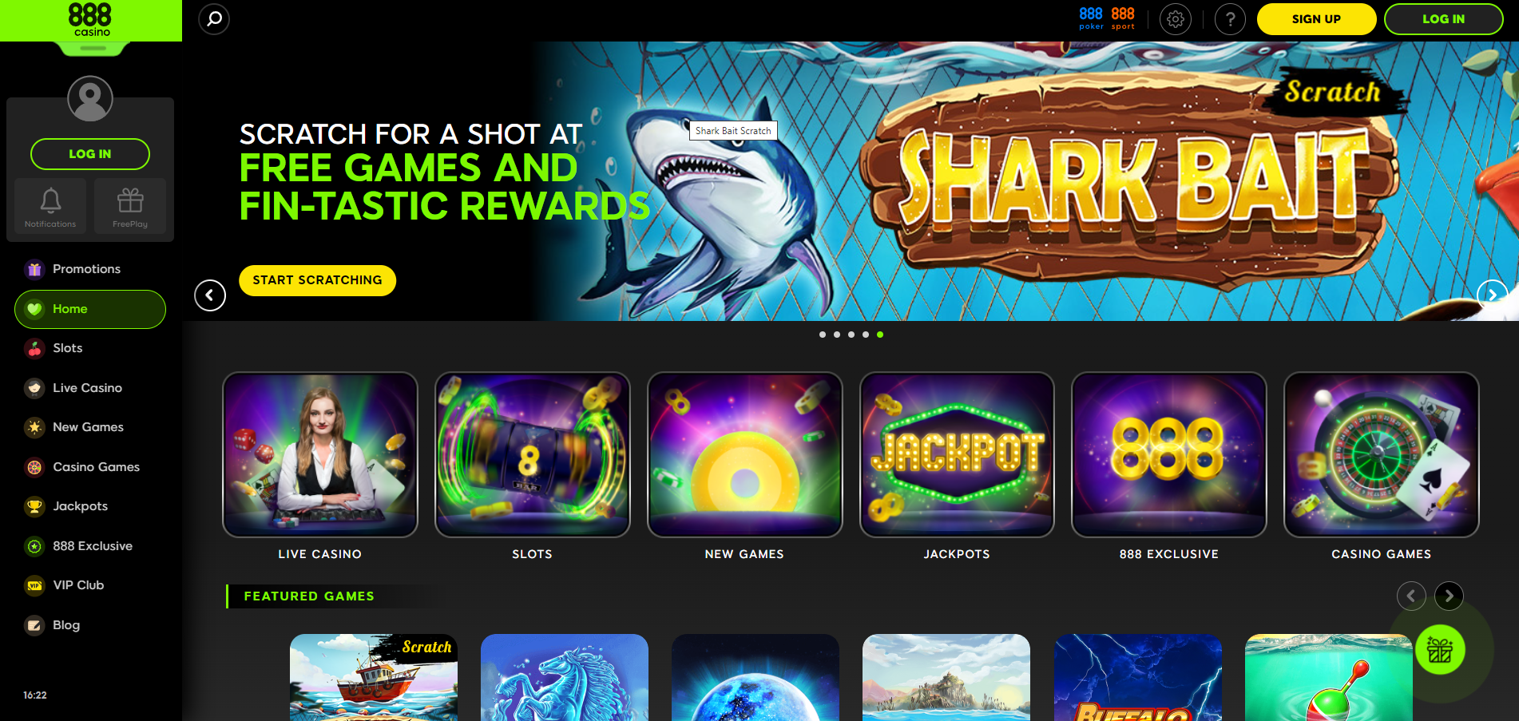Open the Notifications bell

click(50, 206)
